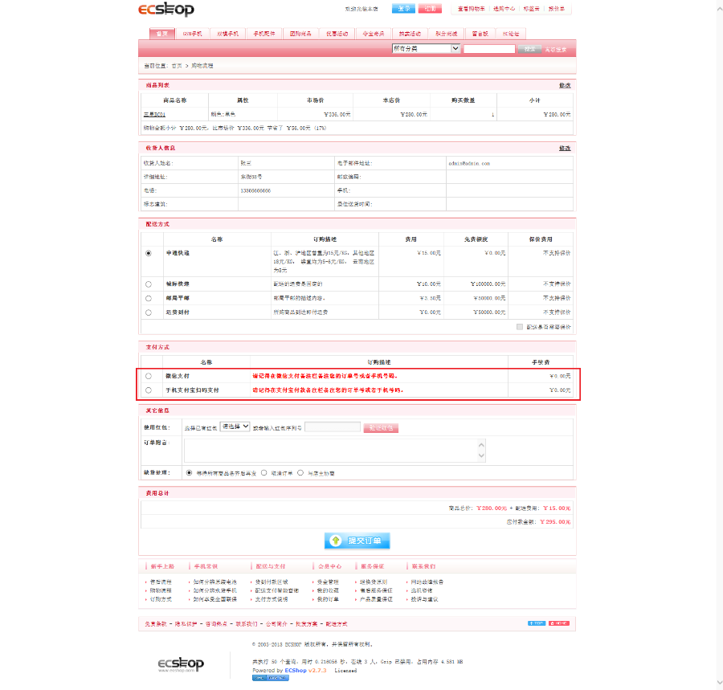The width and height of the screenshot is (723, 690).
Task: Open the 团购商品 navigation tab
Action: [x=300, y=34]
